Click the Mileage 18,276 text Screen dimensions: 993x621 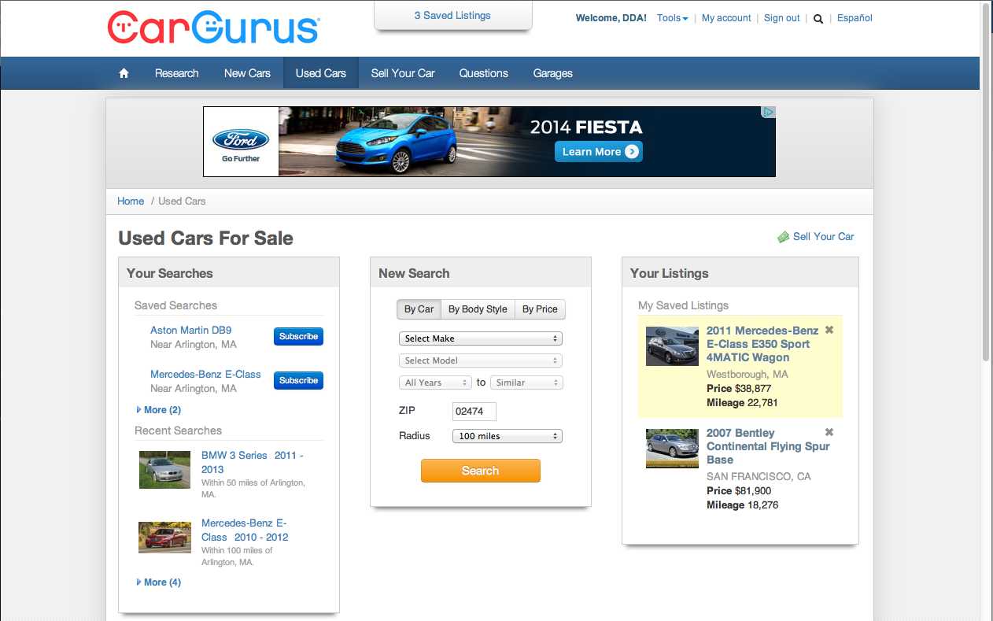pyautogui.click(x=742, y=505)
